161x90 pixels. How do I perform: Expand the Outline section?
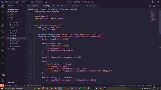pos(11,83)
